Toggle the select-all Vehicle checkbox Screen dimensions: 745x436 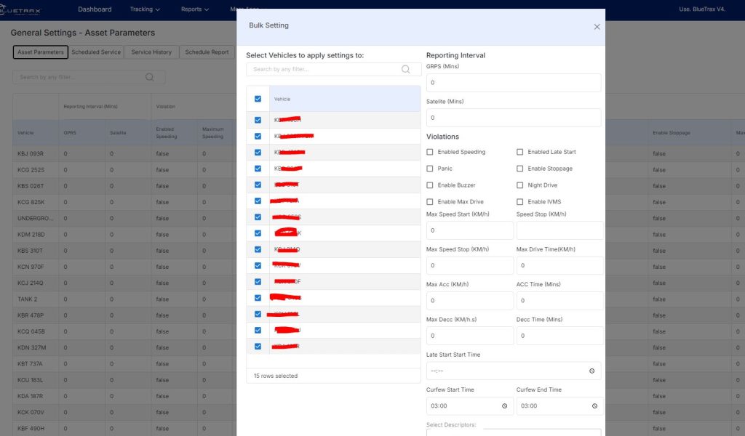[x=258, y=99]
